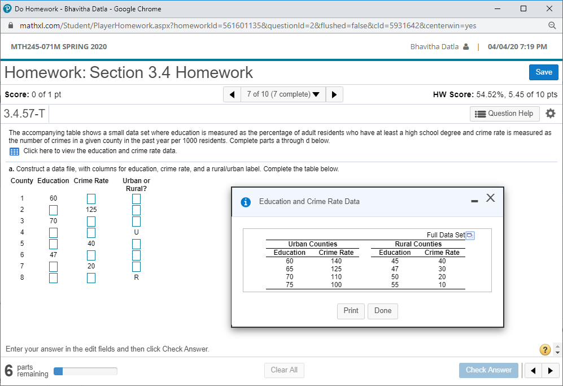Click the 'Full Data Set' text label

click(x=446, y=235)
